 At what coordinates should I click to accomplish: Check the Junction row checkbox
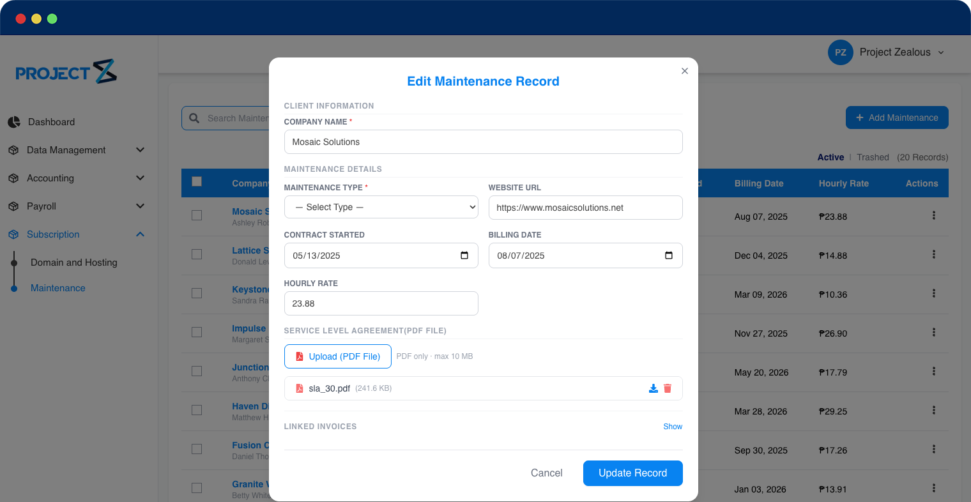point(197,371)
